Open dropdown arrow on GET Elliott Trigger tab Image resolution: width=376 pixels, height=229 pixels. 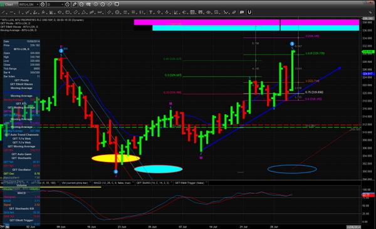coord(206,183)
